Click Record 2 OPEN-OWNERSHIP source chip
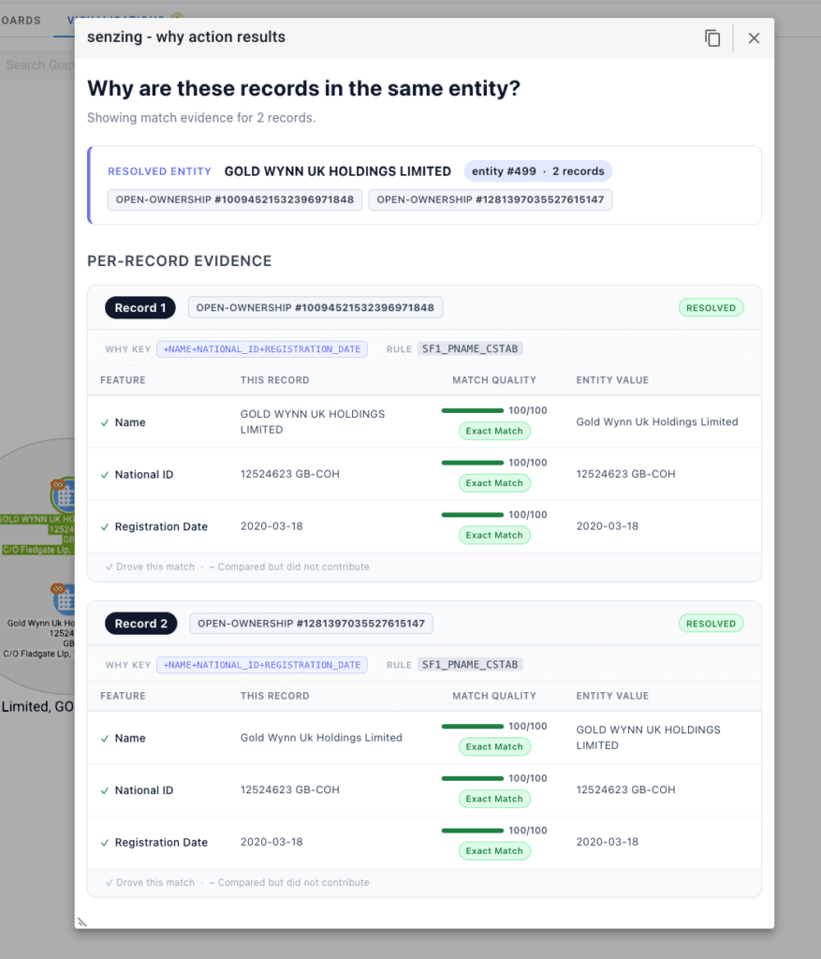The image size is (821, 959). click(311, 623)
